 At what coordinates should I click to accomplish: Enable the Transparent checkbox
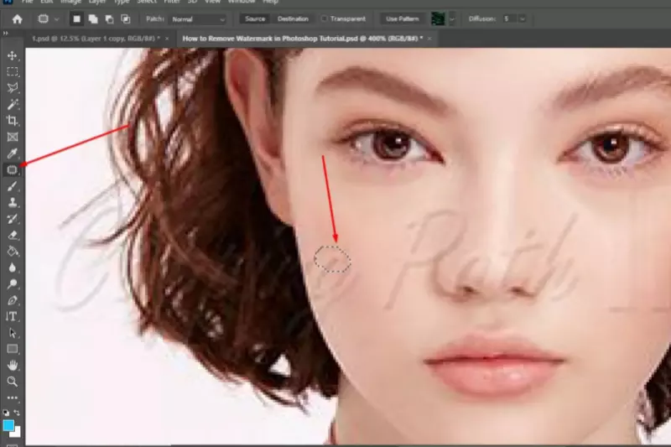[324, 18]
